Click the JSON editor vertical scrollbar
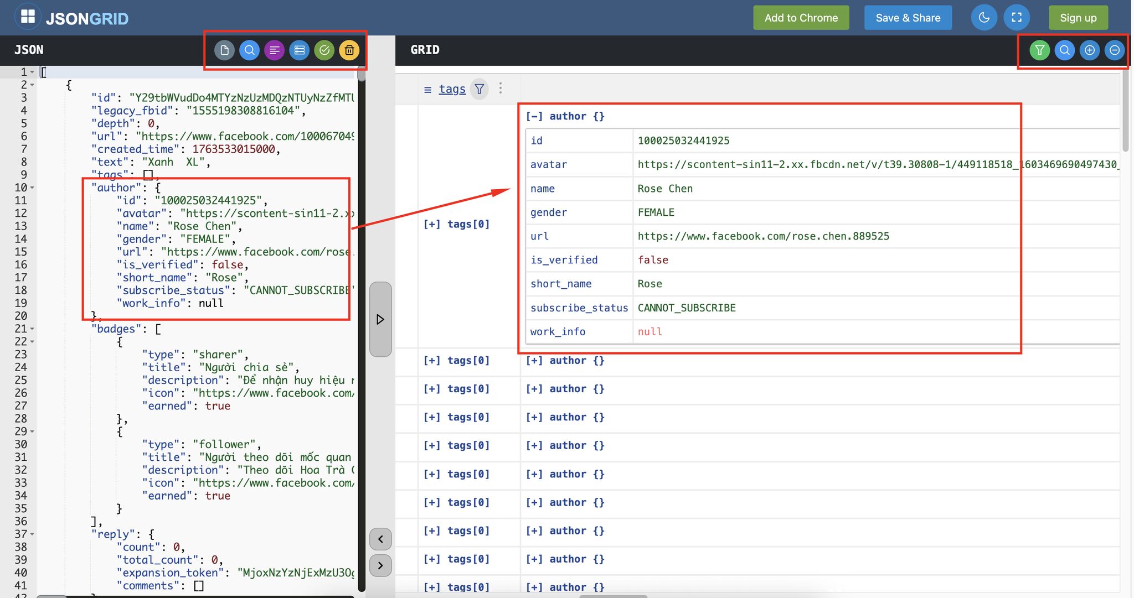The height and width of the screenshot is (598, 1134). [362, 75]
